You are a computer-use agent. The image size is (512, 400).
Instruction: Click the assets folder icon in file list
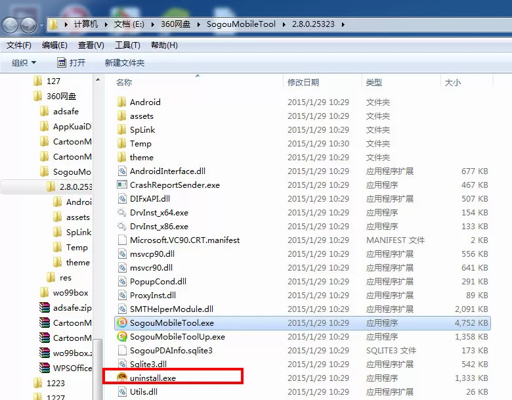pos(122,116)
